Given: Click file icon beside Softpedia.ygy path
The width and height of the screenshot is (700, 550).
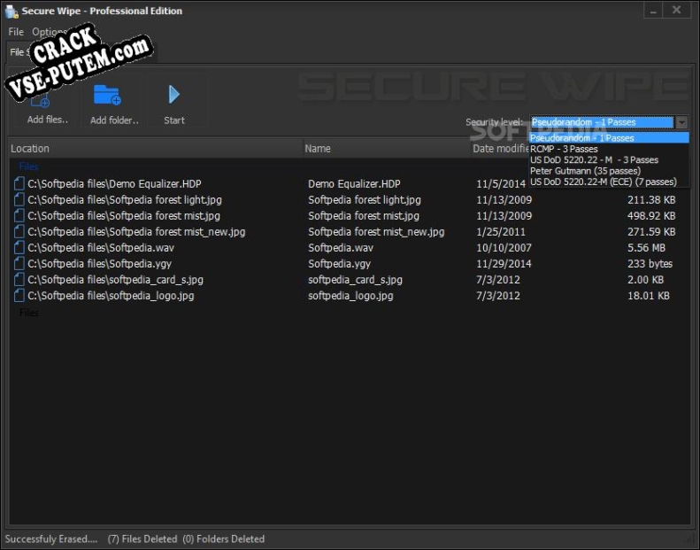Looking at the screenshot, I should tap(19, 264).
